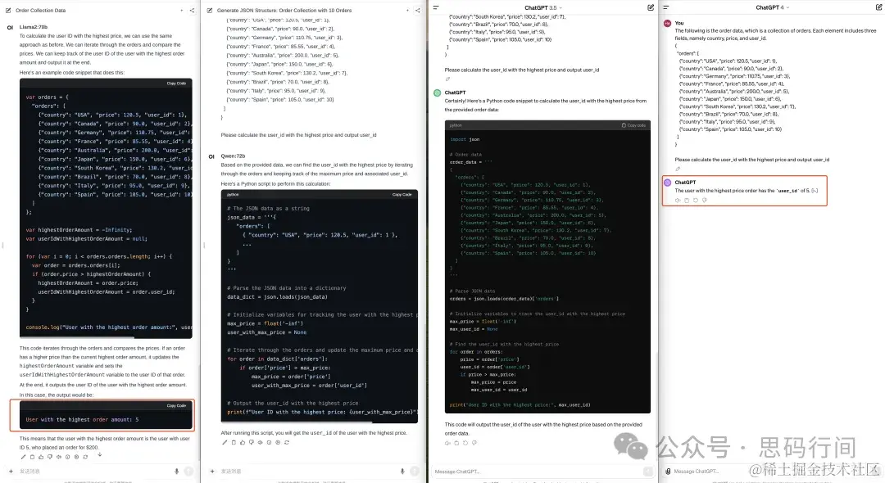This screenshot has height=483, width=885.
Task: Open the ChatGPT 3.5 model selector dropdown
Action: pyautogui.click(x=543, y=8)
